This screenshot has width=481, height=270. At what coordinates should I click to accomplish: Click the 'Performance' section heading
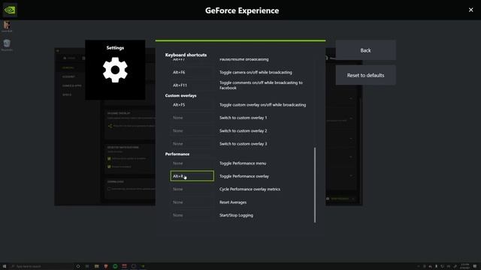[x=177, y=154]
